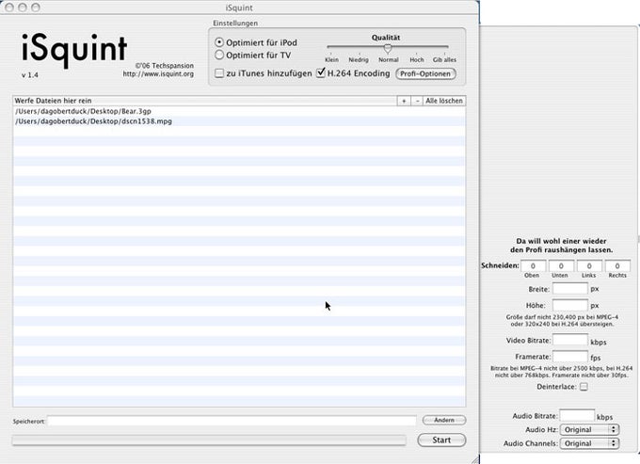
Task: Click the minimize window button
Action: click(x=23, y=8)
